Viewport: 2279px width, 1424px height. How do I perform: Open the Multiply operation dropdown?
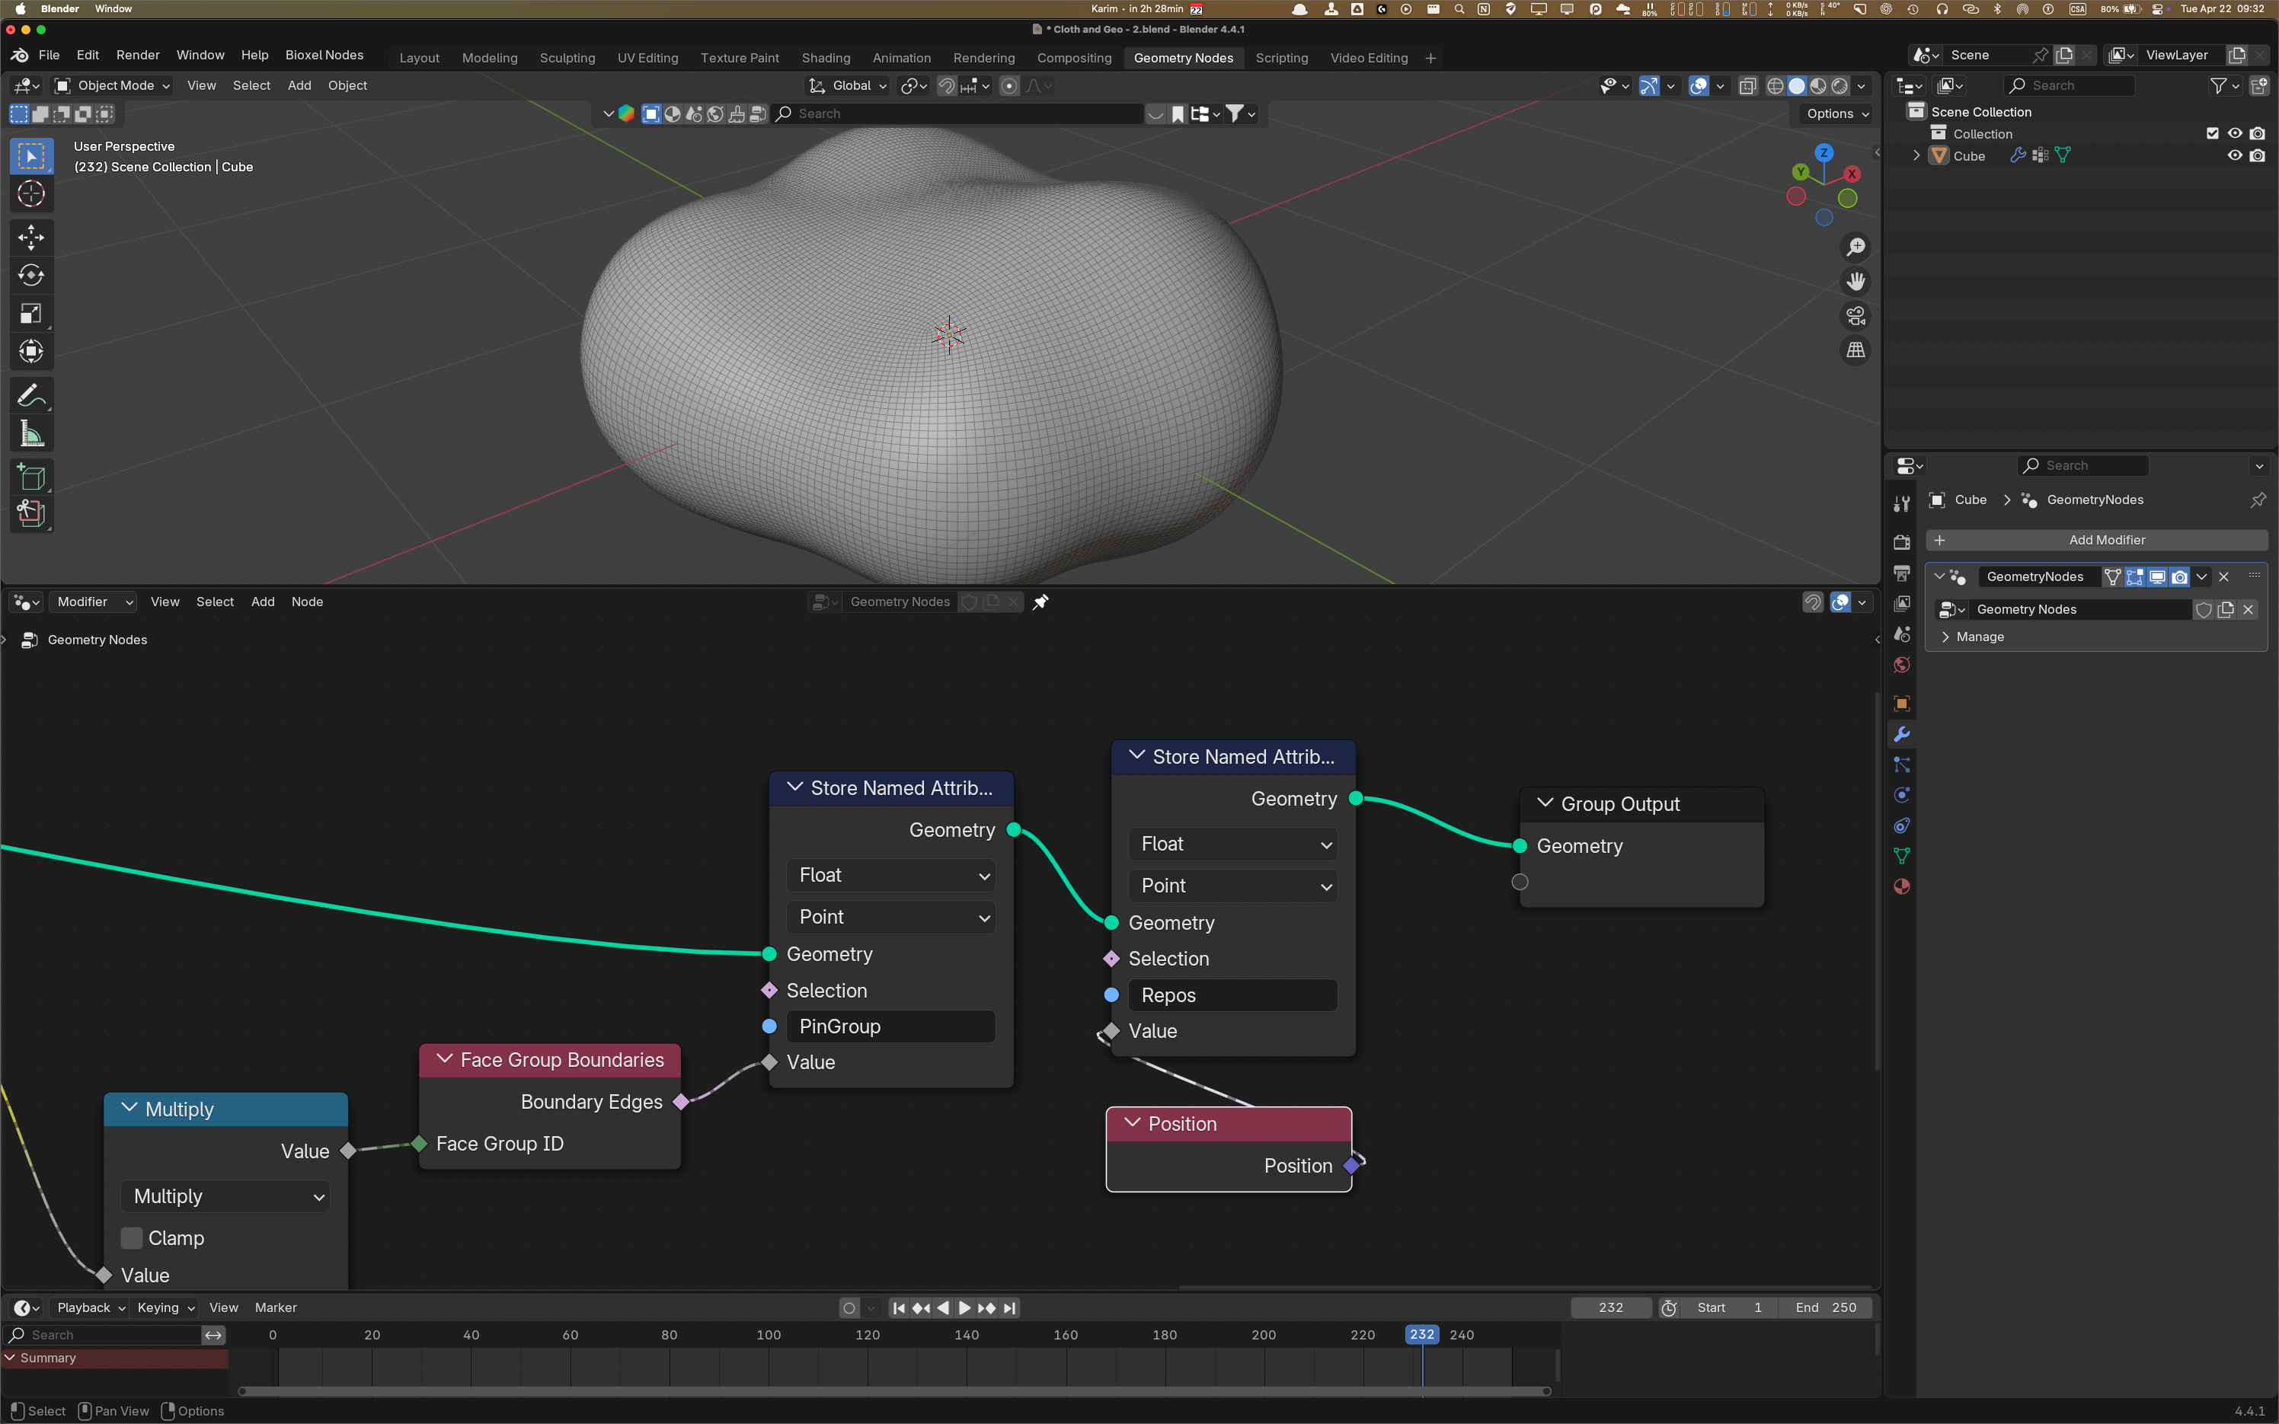tap(226, 1196)
